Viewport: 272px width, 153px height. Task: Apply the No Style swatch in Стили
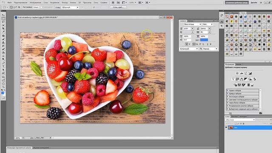(x=227, y=17)
